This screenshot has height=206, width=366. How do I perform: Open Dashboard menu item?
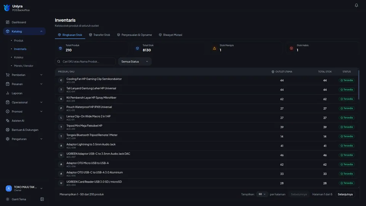(24, 22)
